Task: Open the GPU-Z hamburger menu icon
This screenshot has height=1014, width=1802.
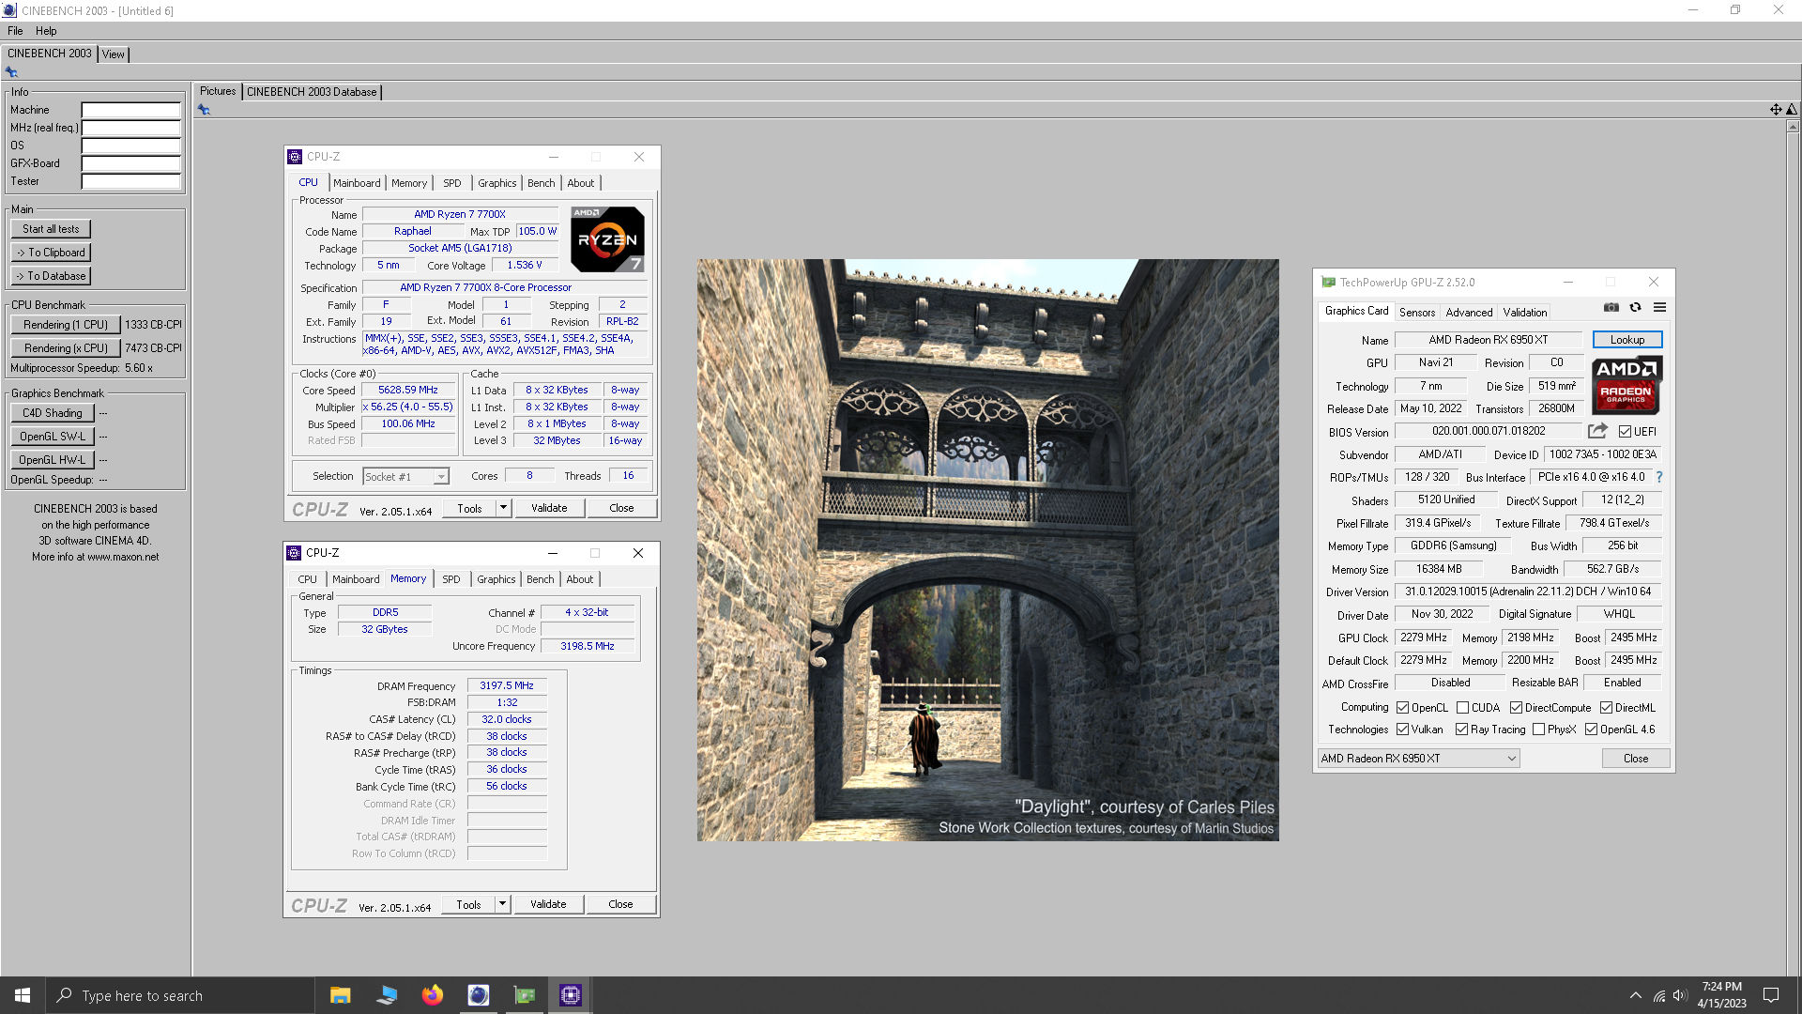Action: click(x=1659, y=308)
